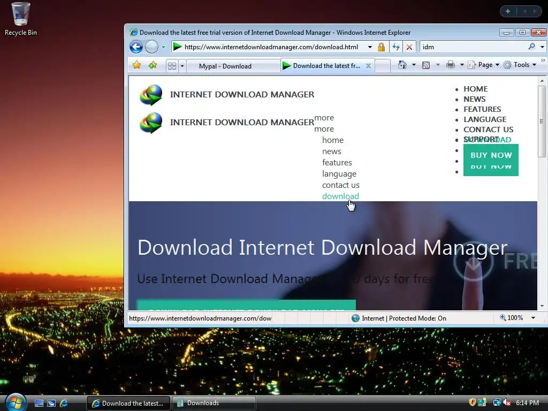Stop loading with the red X icon
The width and height of the screenshot is (548, 411).
409,47
